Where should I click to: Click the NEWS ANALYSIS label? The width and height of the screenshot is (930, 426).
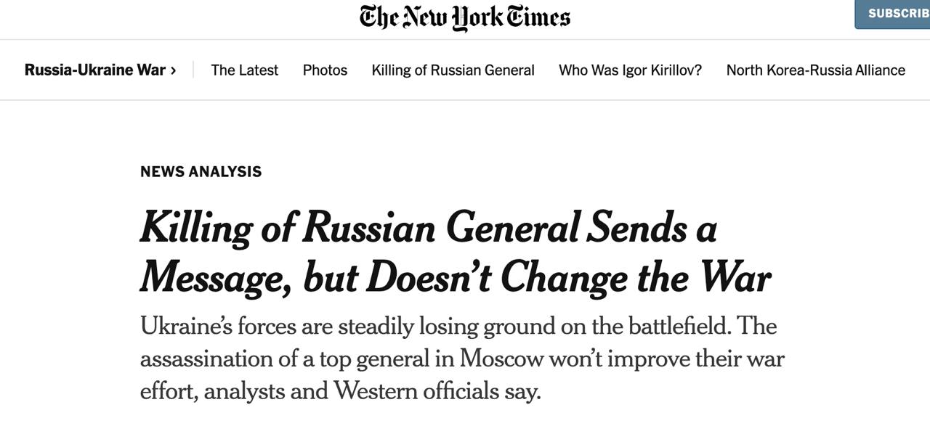click(201, 172)
